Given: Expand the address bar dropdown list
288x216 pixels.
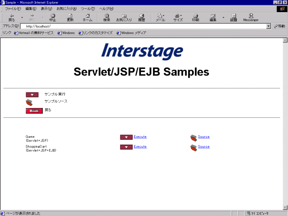Looking at the screenshot, I should pos(269,26).
